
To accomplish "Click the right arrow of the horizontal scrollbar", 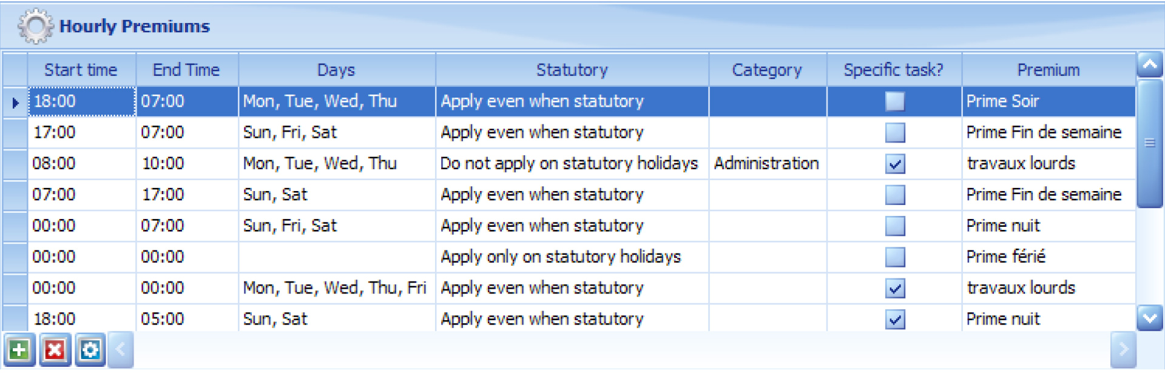I will pos(1123,350).
